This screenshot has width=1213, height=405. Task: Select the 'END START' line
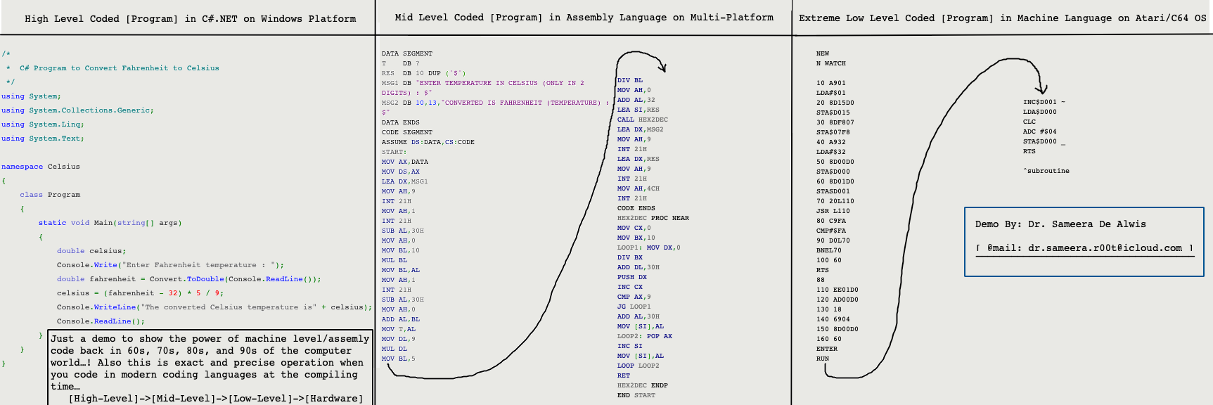coord(636,395)
